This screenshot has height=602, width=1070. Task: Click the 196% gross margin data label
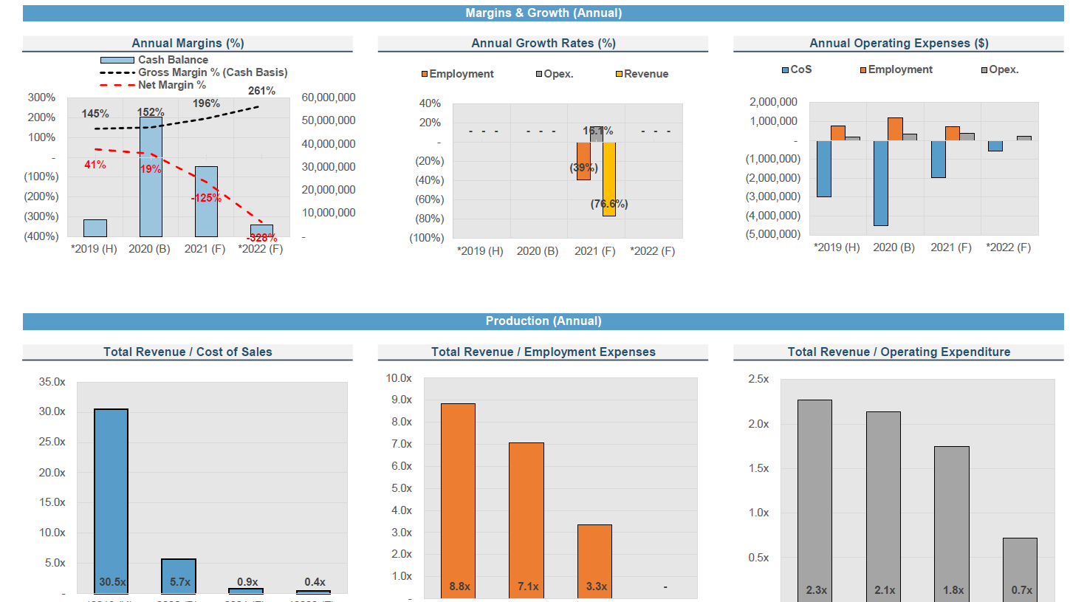(x=207, y=103)
